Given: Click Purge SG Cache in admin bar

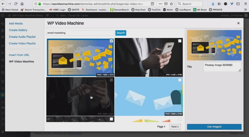Looking at the screenshot, I should click(78, 16).
